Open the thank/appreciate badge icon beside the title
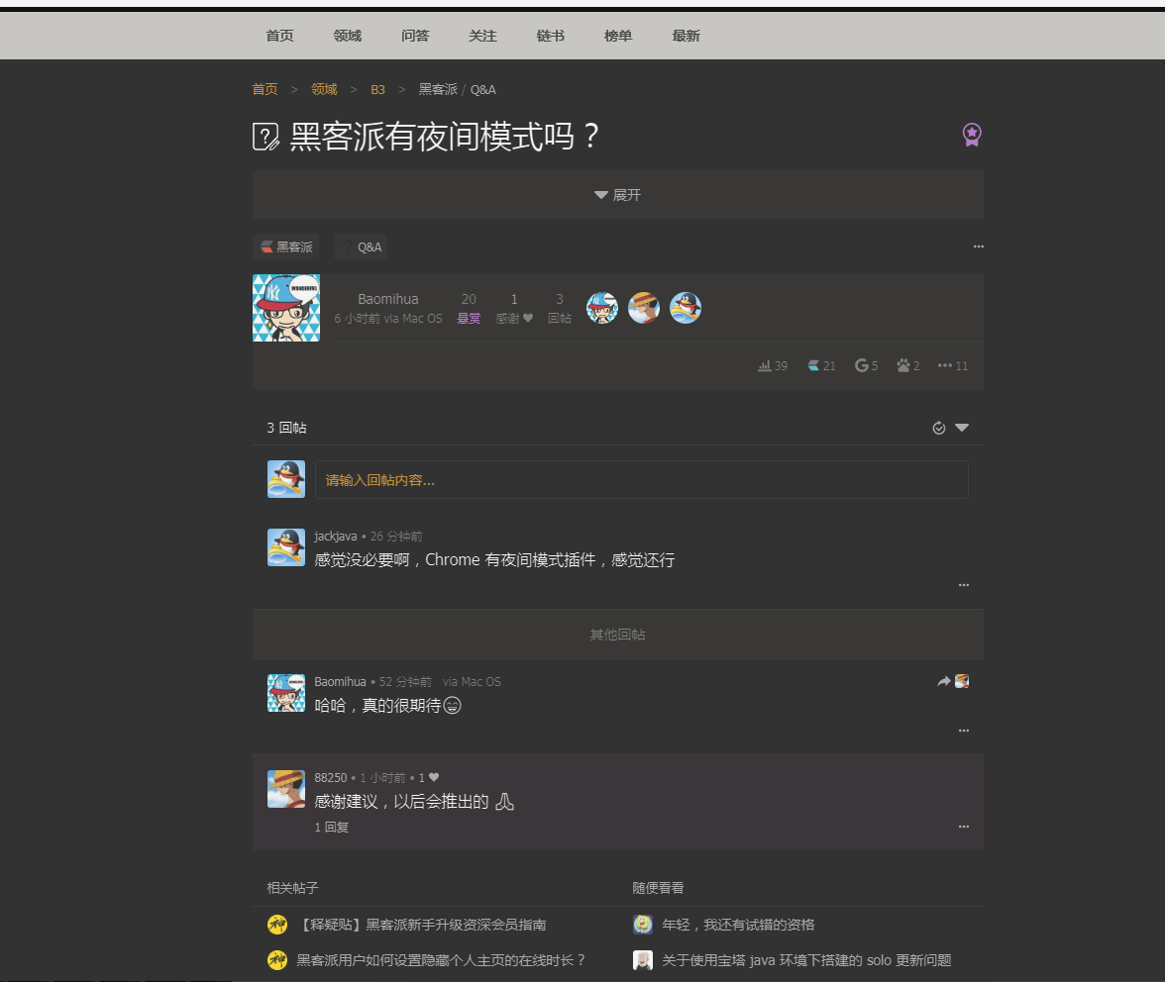Screen dimensions: 1165x982 click(x=972, y=135)
